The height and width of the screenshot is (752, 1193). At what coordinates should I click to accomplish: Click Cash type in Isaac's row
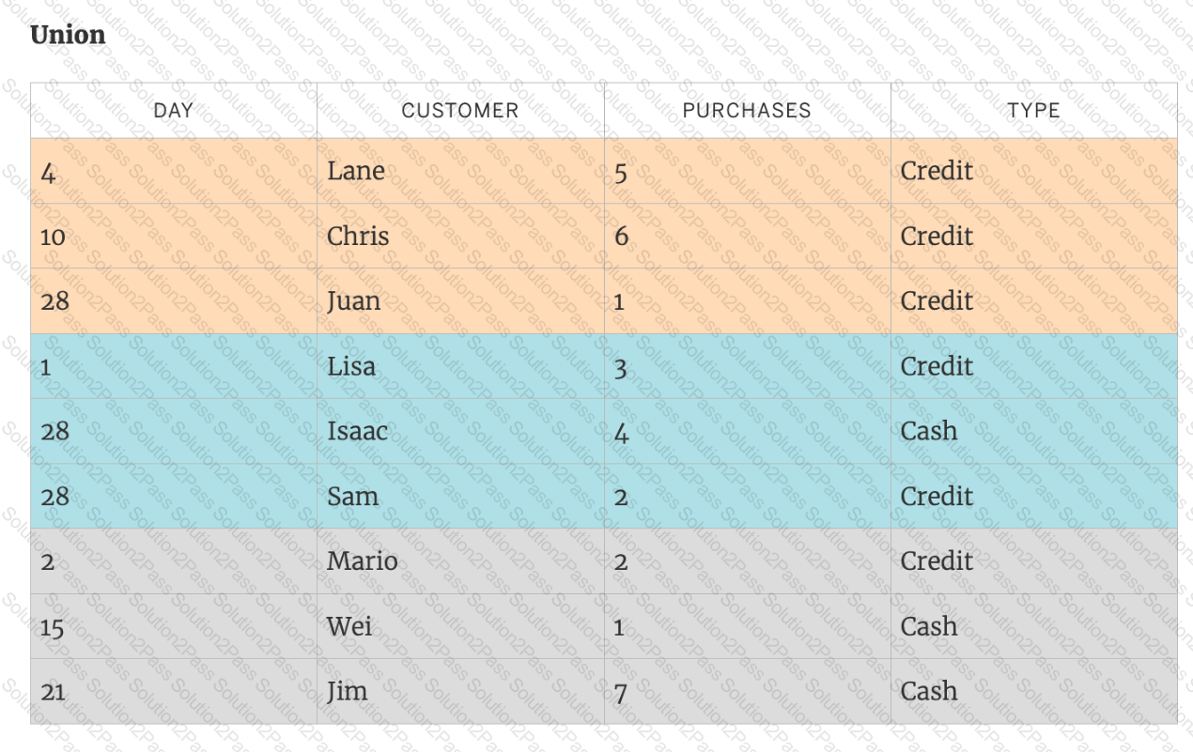929,431
